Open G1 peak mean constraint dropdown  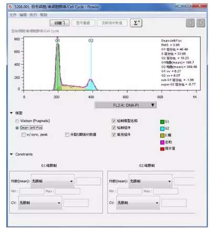click(52, 181)
